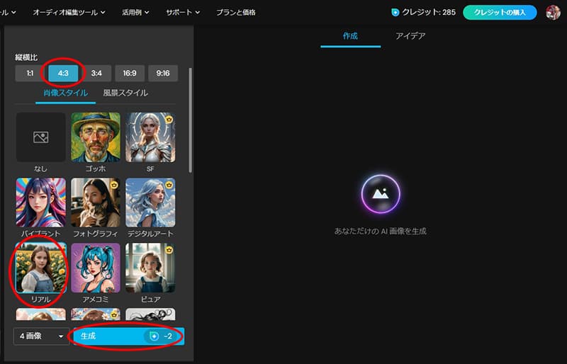Image resolution: width=567 pixels, height=364 pixels.
Task: Choose the デジタルアート style thumbnail
Action: coord(150,203)
